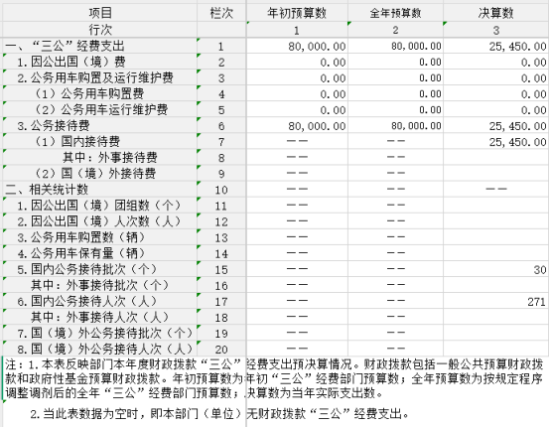Click the column number 3 under 决算数

tap(496, 31)
